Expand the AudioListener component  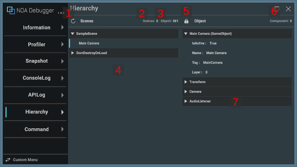tap(186, 101)
